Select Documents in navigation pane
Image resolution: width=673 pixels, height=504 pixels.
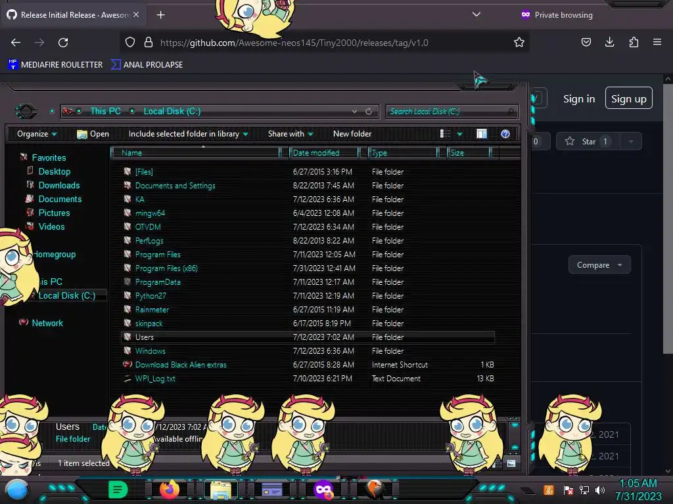(x=60, y=199)
